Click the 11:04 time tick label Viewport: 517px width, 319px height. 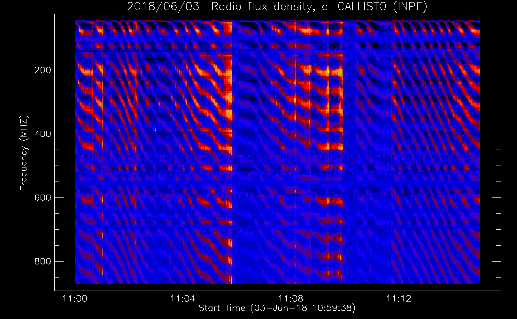pos(183,299)
